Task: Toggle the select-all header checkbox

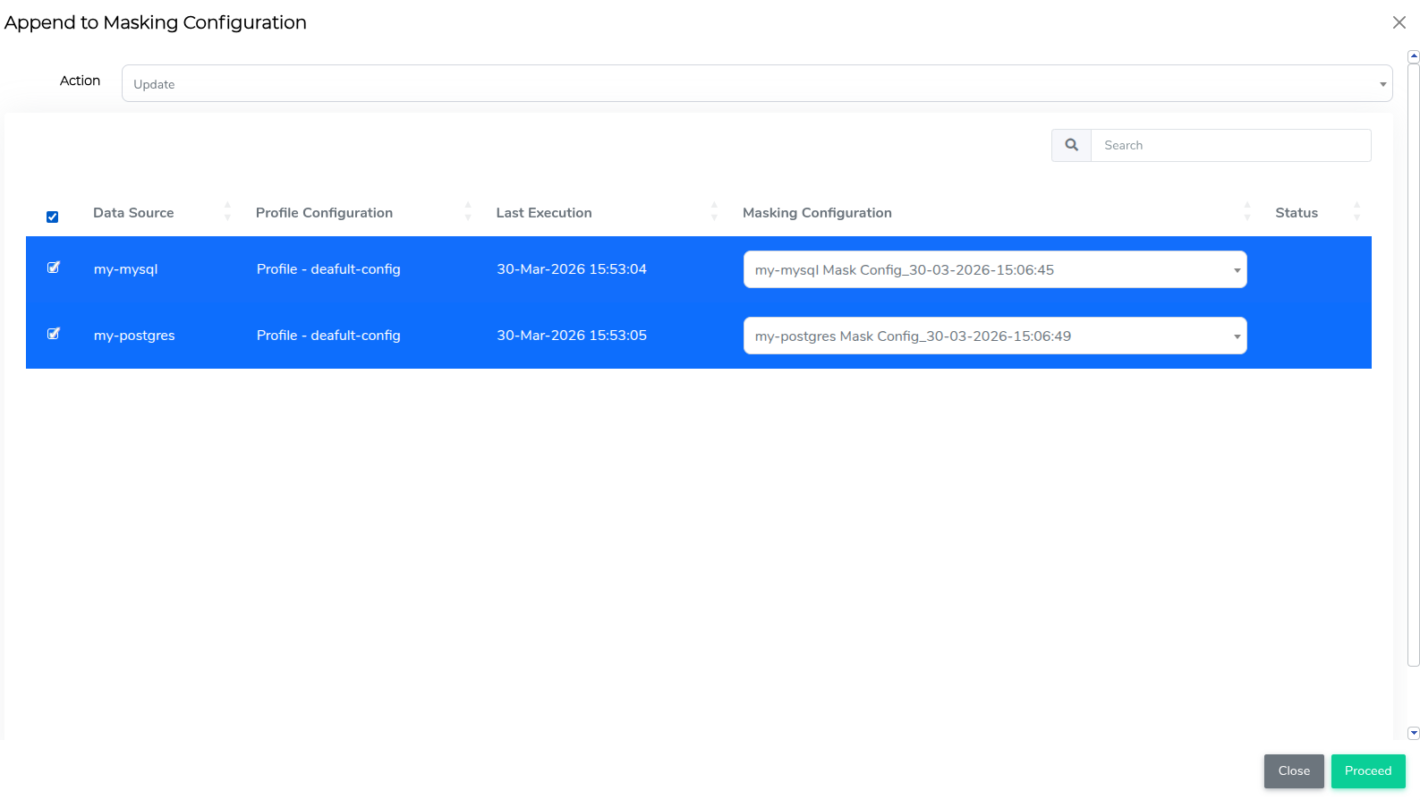Action: coord(53,217)
